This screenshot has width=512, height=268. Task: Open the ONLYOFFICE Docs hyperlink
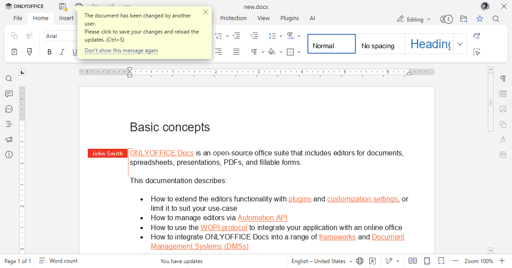(162, 153)
